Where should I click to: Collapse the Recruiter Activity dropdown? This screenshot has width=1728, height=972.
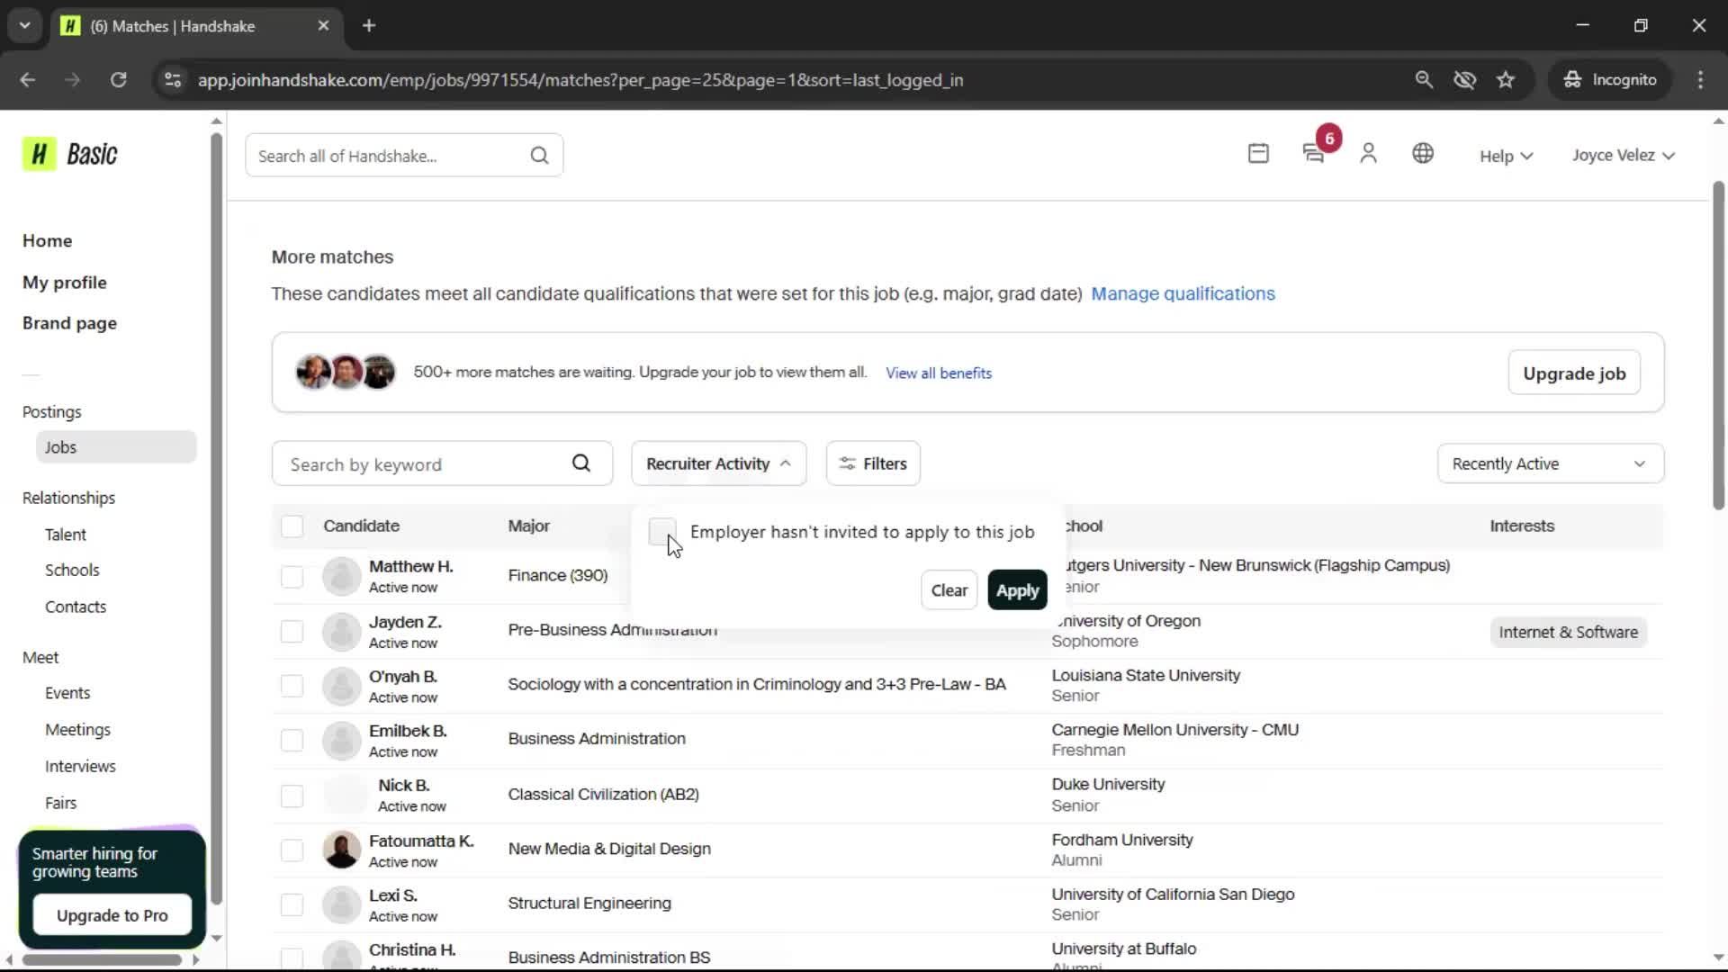(718, 463)
